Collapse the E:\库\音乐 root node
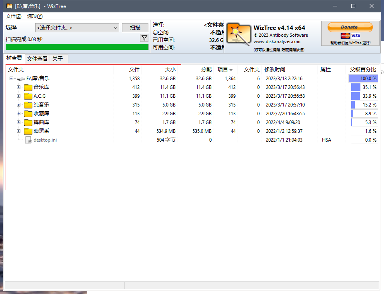 [x=11, y=79]
